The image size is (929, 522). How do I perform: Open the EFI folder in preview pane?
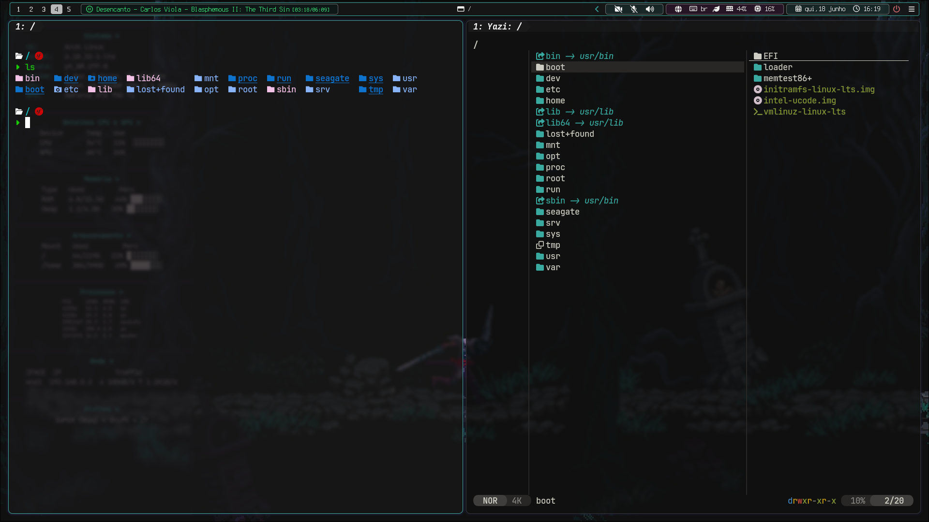[x=829, y=56]
